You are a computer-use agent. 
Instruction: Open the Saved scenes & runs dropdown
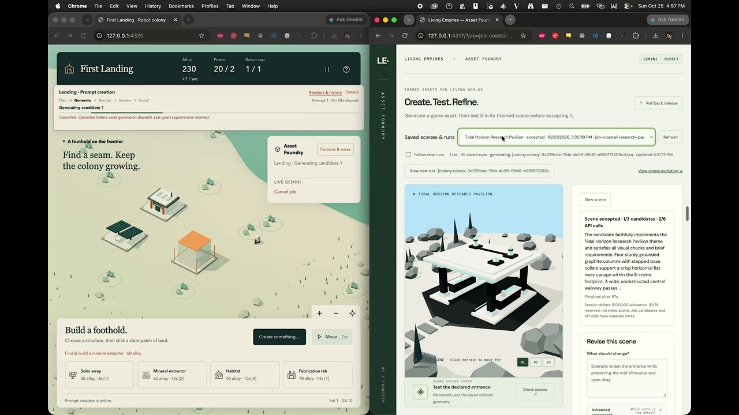(x=557, y=137)
